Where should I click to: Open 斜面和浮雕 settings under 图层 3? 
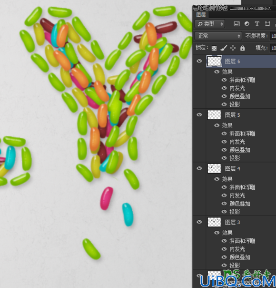click(242, 241)
